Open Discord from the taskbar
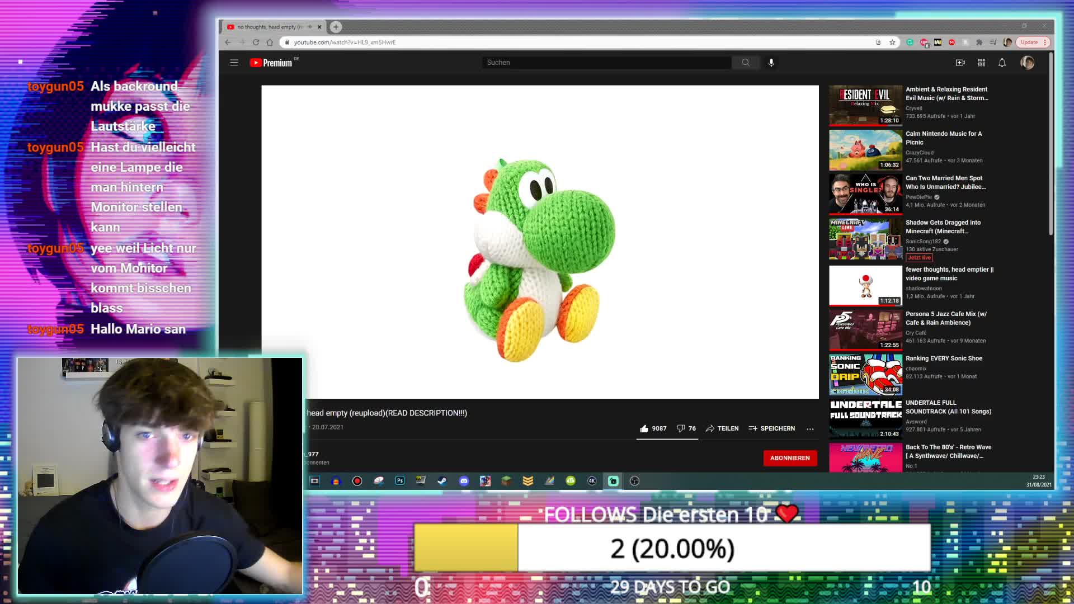1074x604 pixels. point(464,481)
